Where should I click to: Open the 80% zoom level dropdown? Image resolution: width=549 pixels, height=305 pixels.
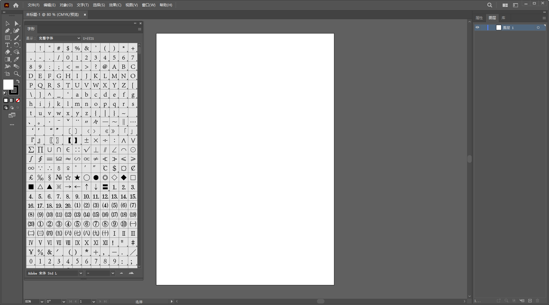click(42, 302)
